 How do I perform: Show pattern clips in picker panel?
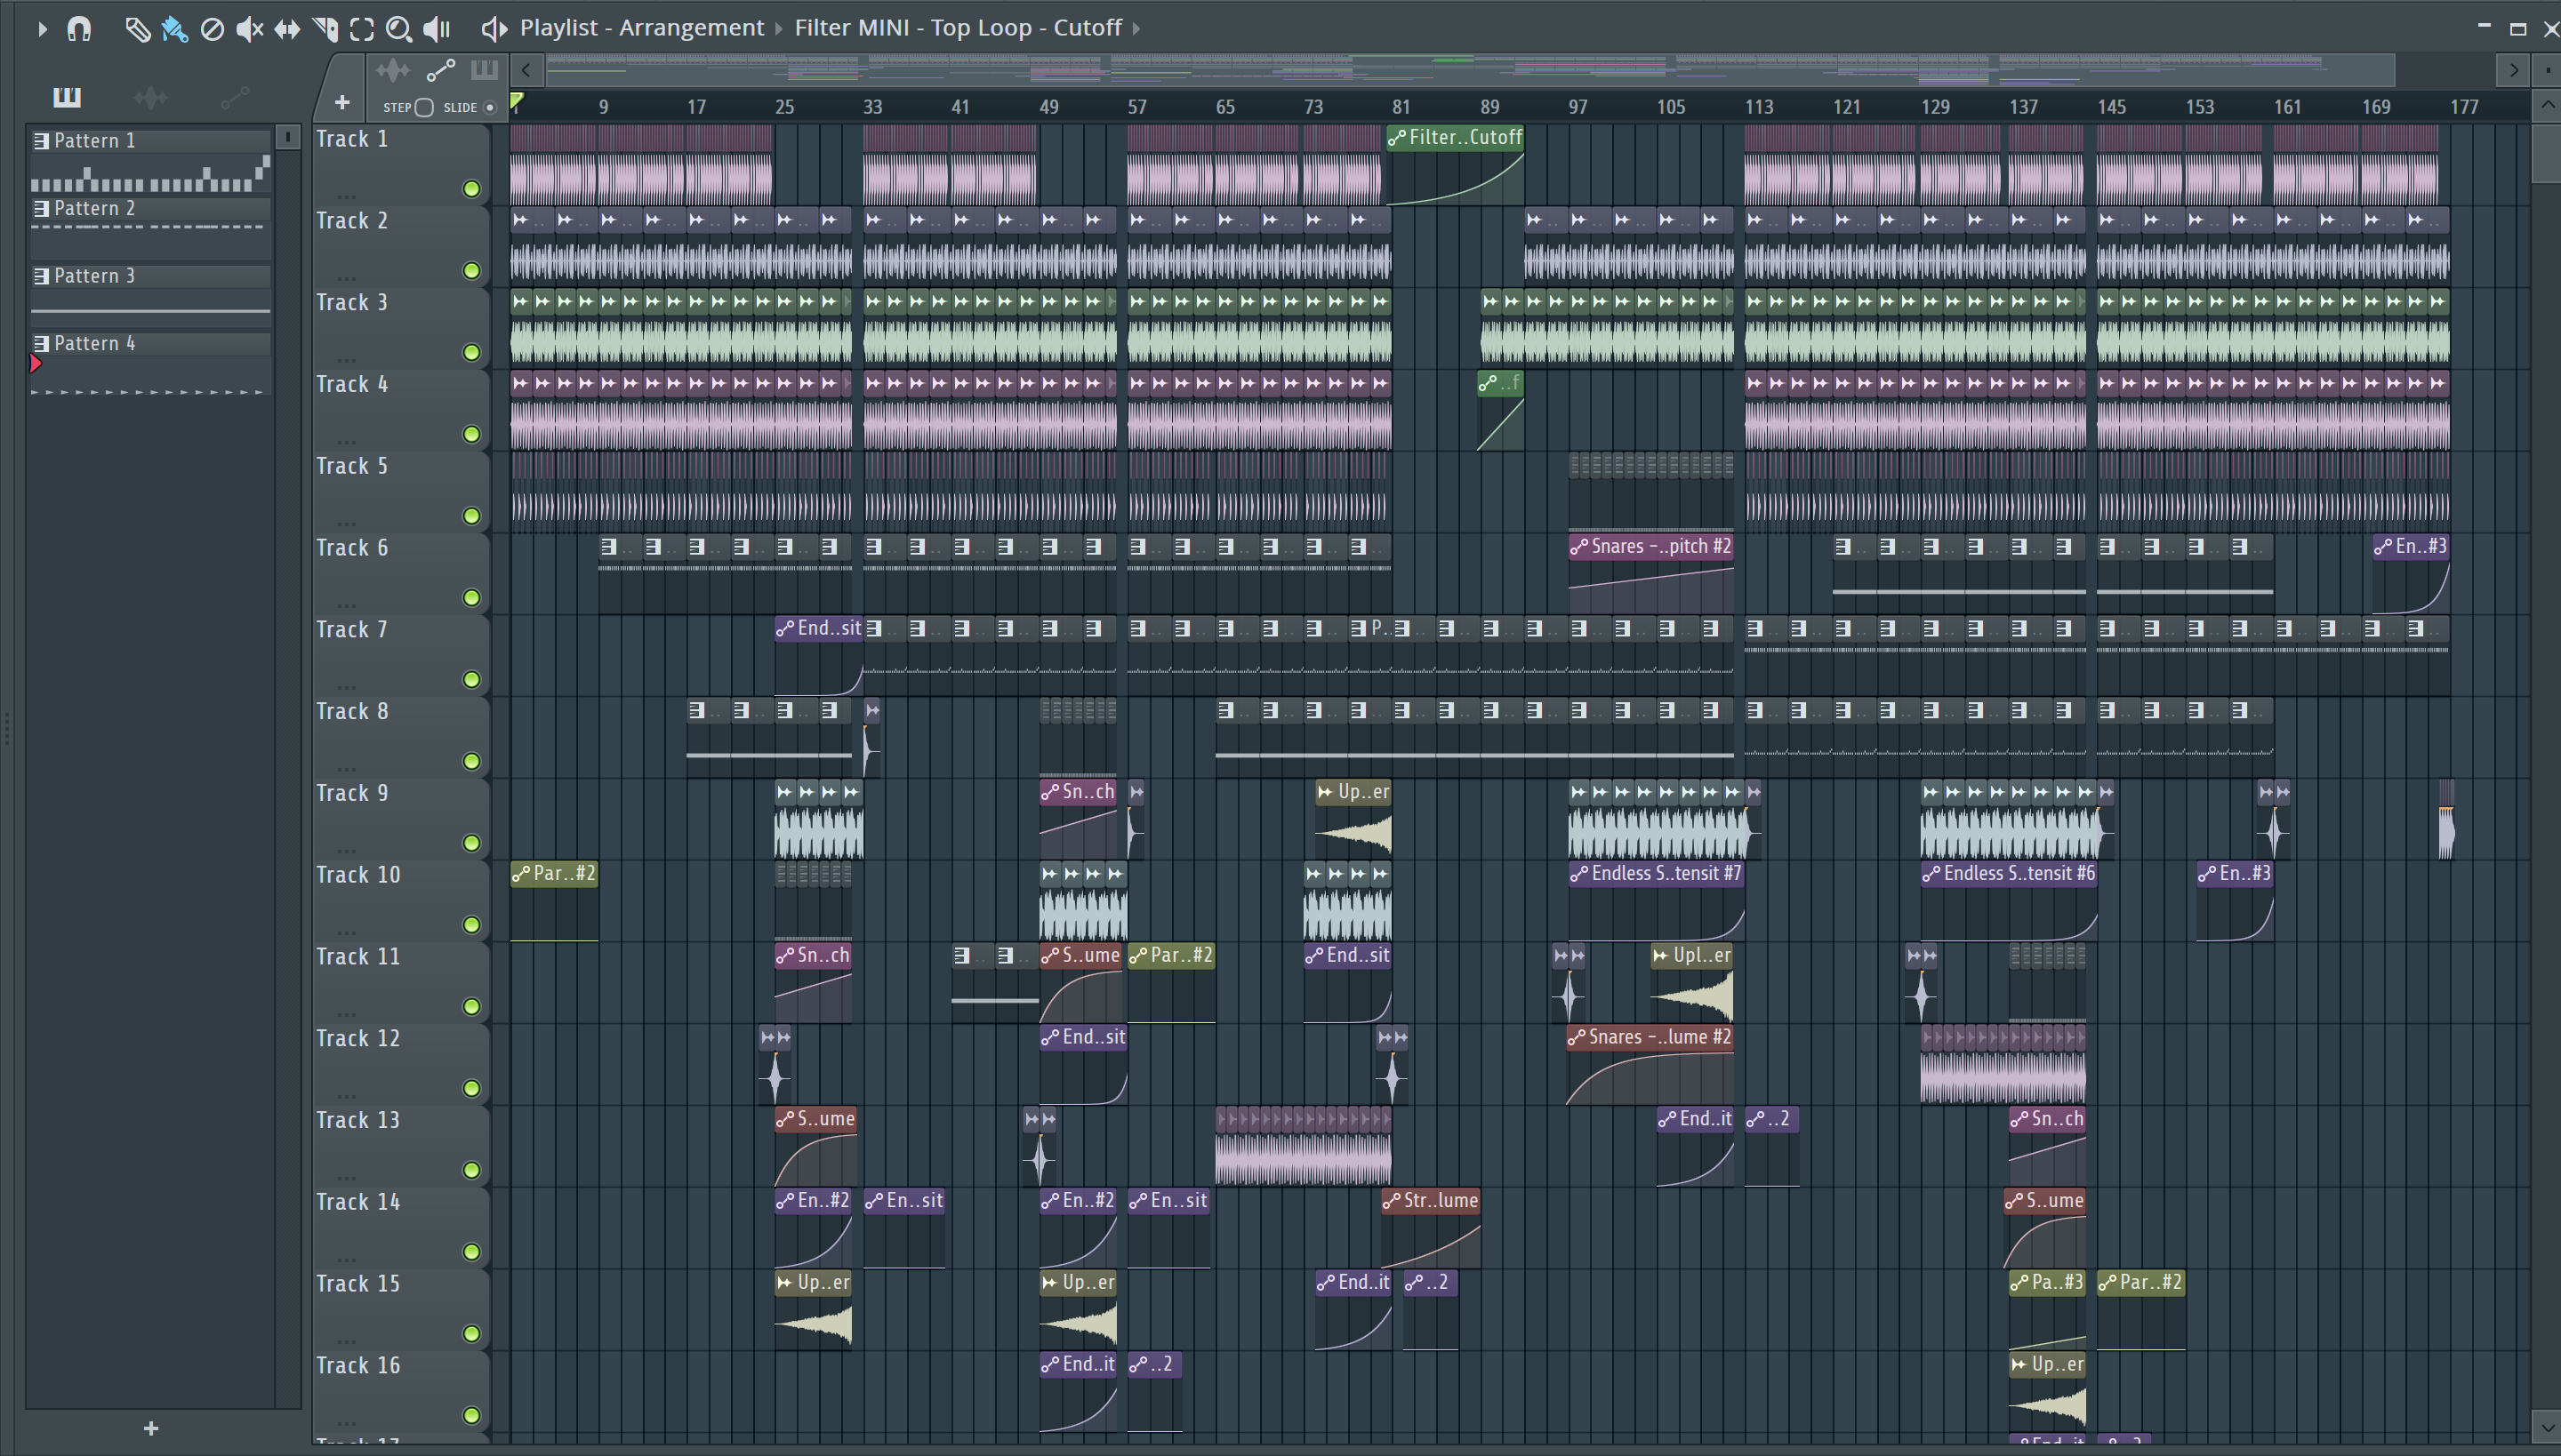pos(67,97)
